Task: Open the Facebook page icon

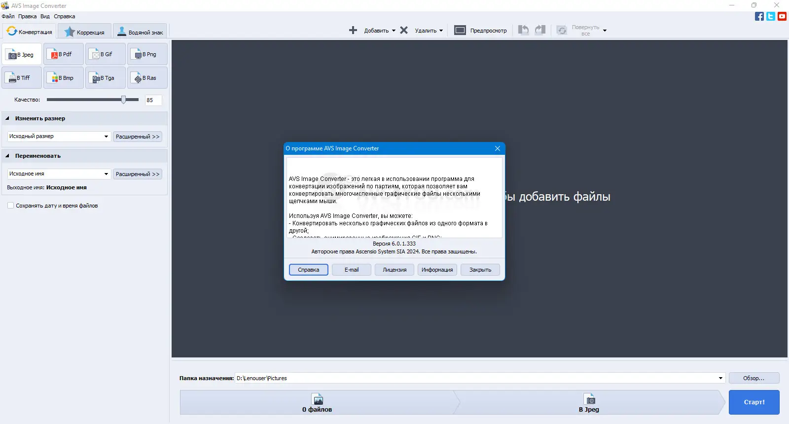Action: (759, 16)
